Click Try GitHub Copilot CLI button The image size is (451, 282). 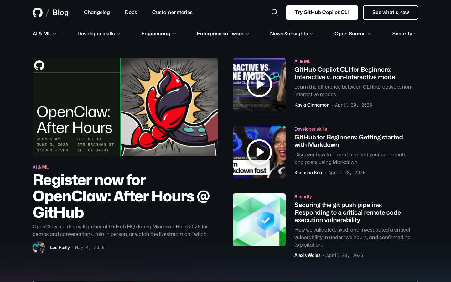click(322, 13)
